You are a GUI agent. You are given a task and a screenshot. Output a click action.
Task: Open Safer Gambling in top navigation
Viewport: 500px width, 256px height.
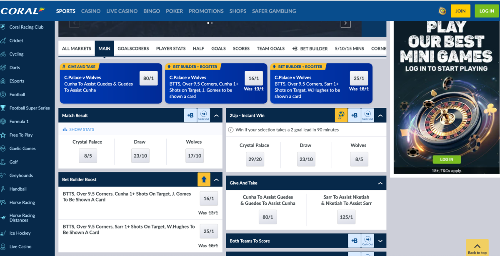pyautogui.click(x=274, y=11)
